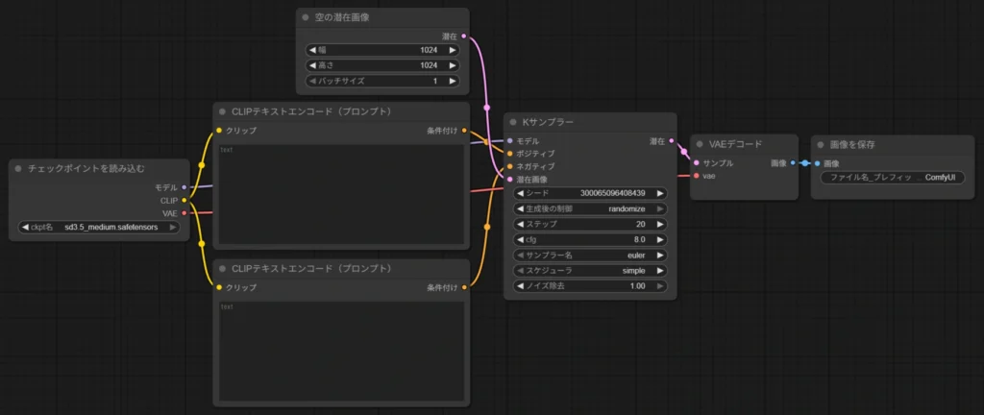
Task: Collapse the Kサンプラー node dot
Action: (x=513, y=122)
